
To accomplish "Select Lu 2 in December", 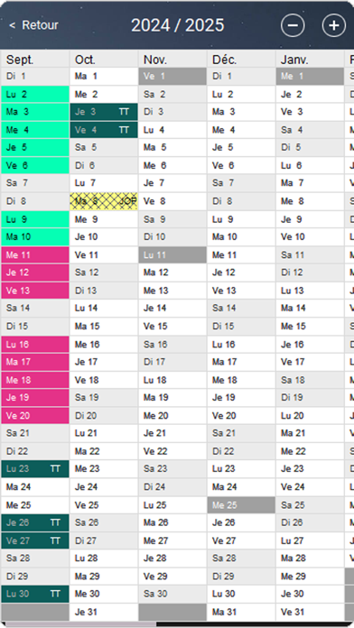I will (x=241, y=95).
